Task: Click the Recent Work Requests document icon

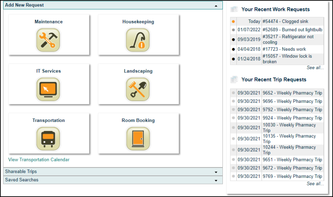Action: [x=234, y=9]
